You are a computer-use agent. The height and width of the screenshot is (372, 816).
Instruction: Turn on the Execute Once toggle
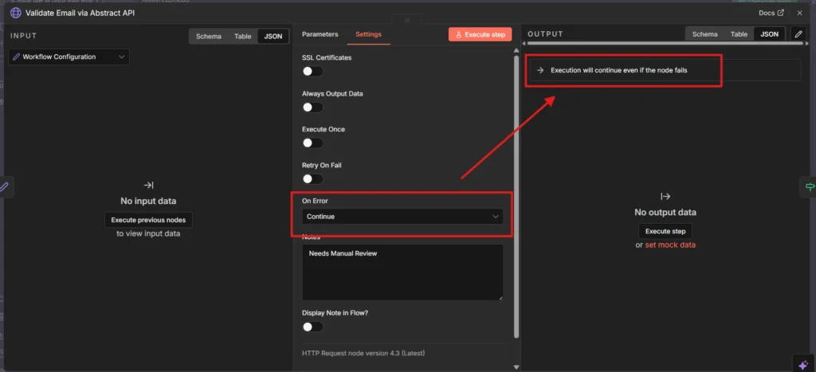pyautogui.click(x=312, y=143)
